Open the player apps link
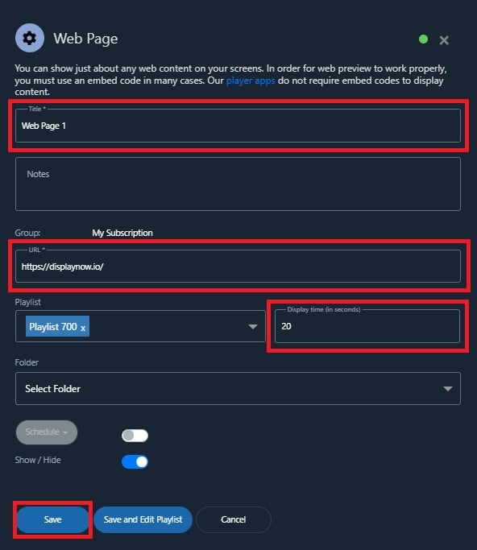Screen dimensions: 477x550 pyautogui.click(x=251, y=81)
